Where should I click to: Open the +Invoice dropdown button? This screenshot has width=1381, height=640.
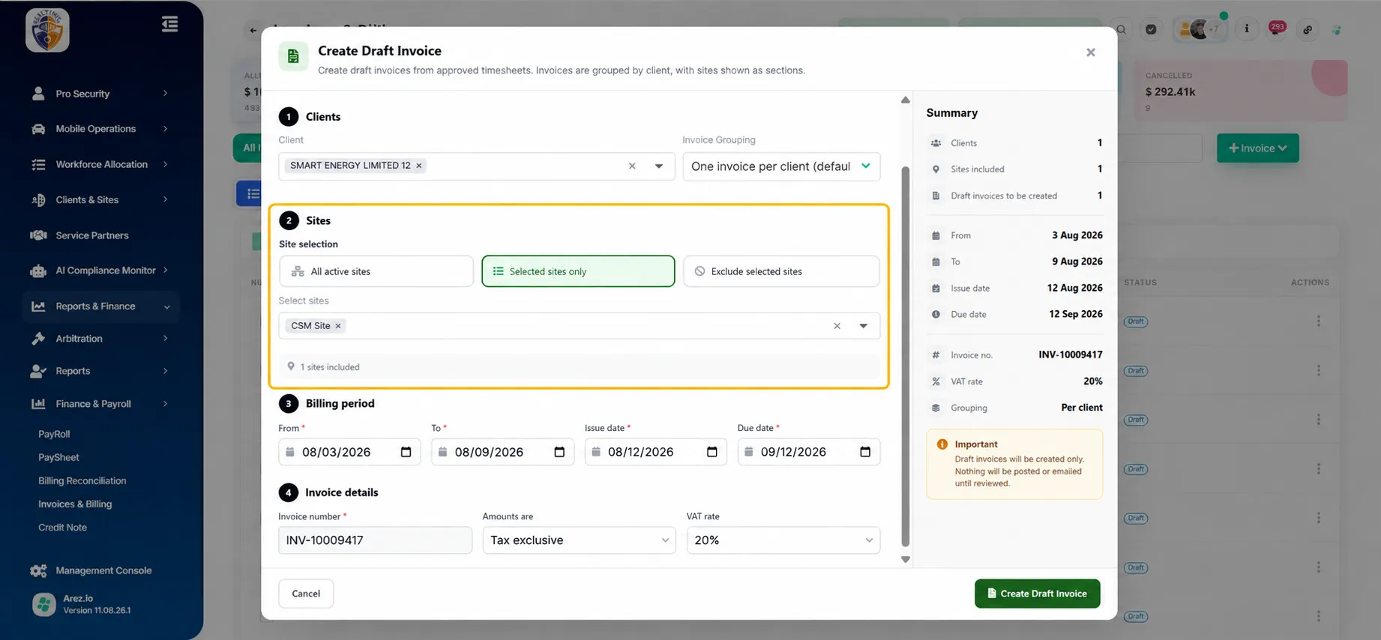coord(1257,148)
